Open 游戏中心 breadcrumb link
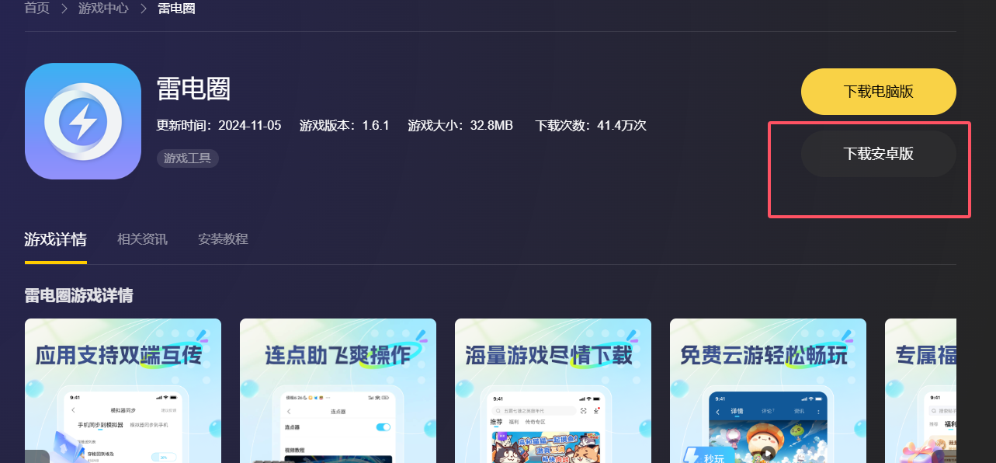996x463 pixels. (103, 9)
